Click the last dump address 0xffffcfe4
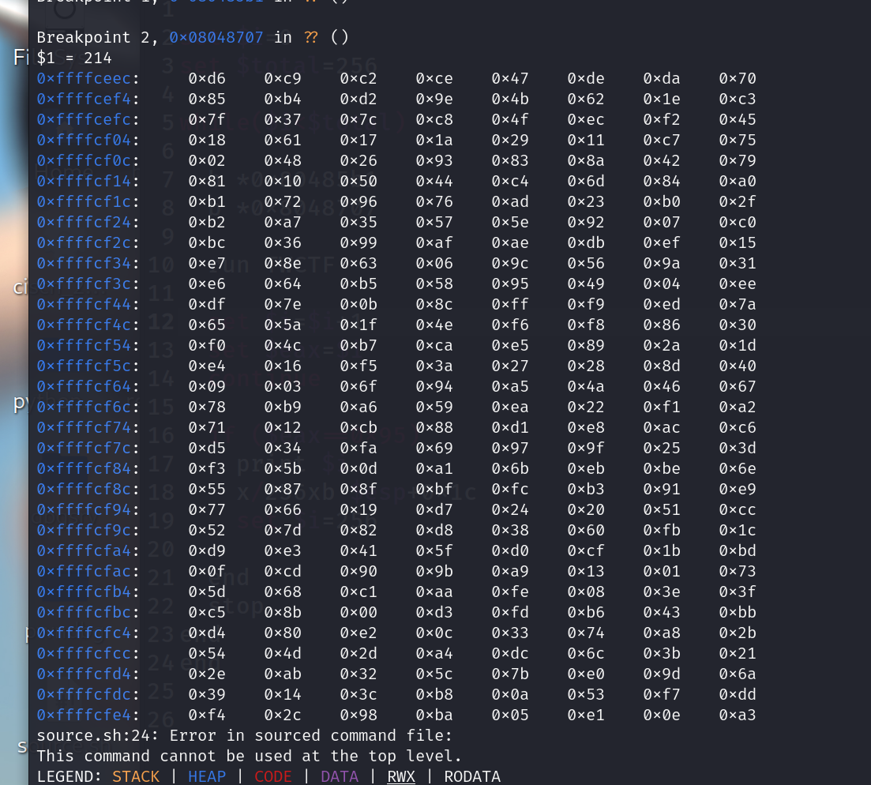Image resolution: width=871 pixels, height=785 pixels. pyautogui.click(x=83, y=714)
